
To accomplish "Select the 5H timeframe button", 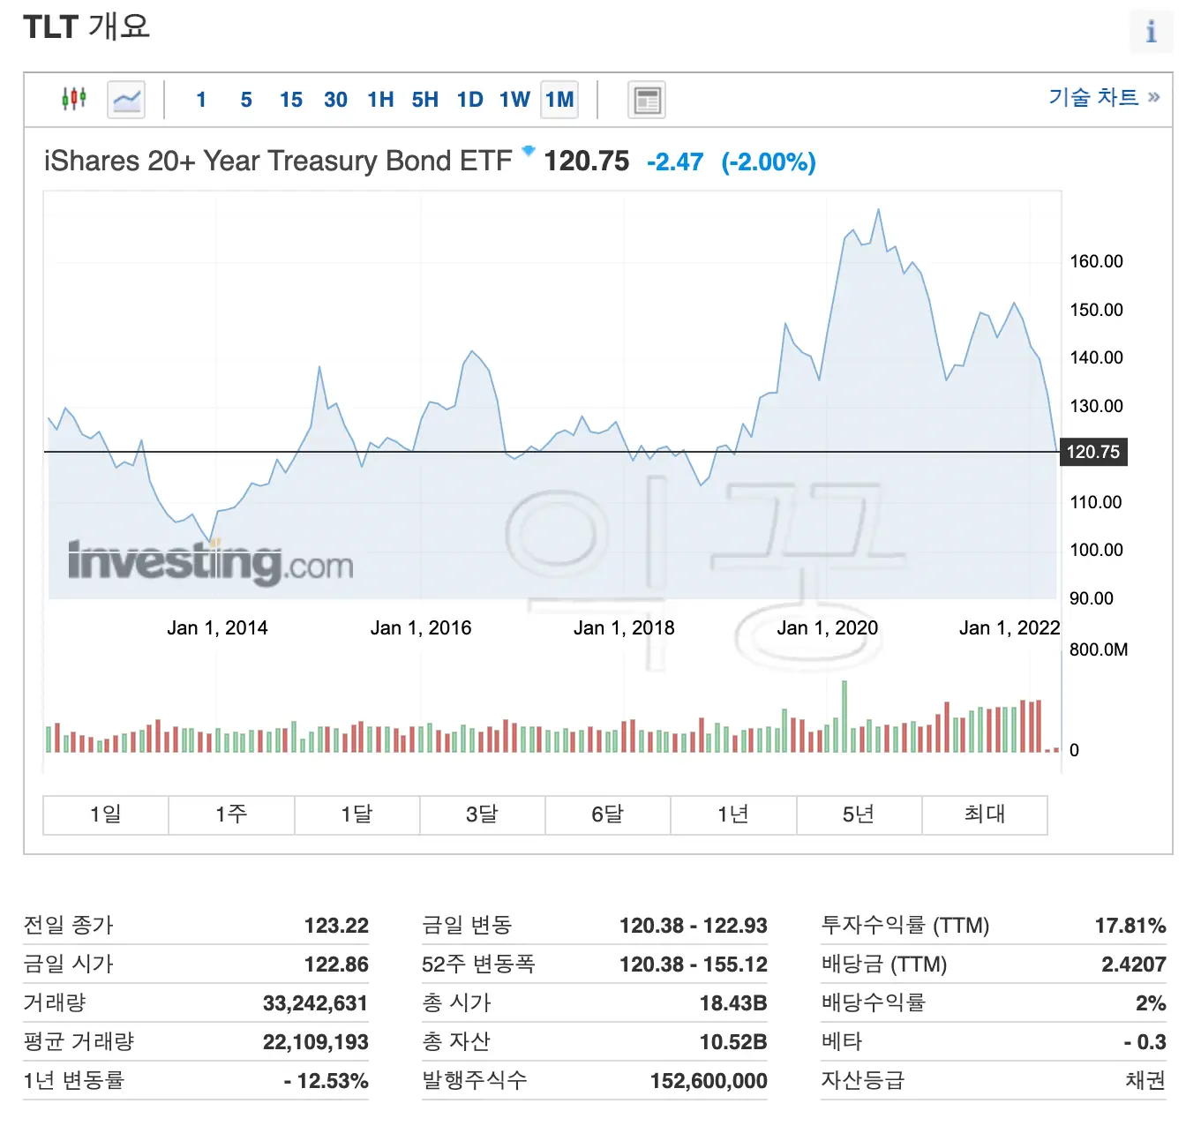I will (424, 100).
